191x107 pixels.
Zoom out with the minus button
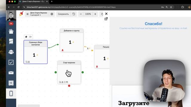tap(81, 14)
